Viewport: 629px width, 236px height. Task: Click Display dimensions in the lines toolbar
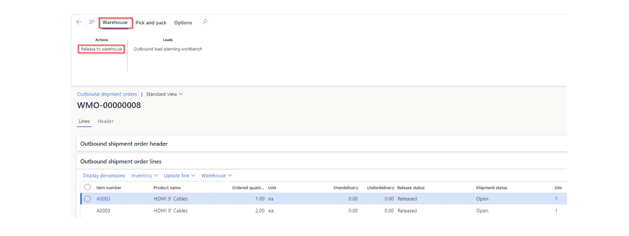point(104,176)
